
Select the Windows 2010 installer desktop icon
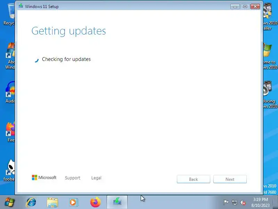tap(270, 16)
